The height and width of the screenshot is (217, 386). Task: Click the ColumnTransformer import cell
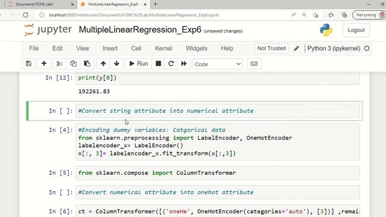tap(218, 173)
